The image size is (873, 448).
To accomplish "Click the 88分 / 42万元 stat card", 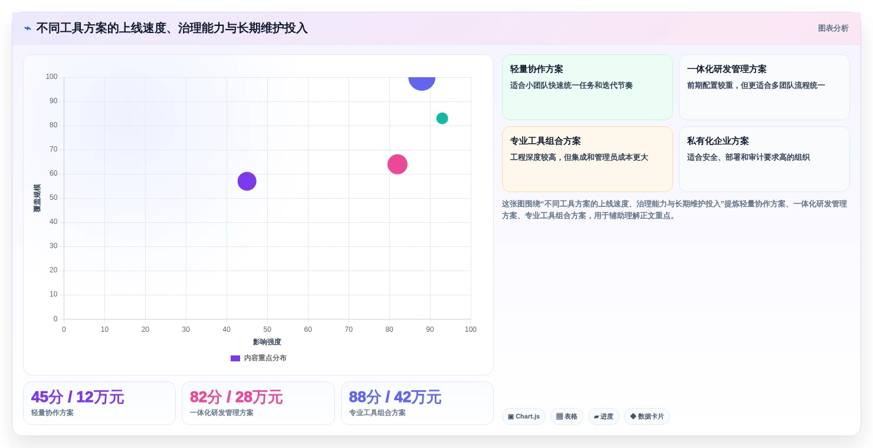I will point(417,403).
